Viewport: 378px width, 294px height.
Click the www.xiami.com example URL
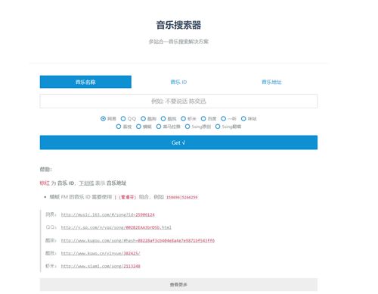click(101, 266)
